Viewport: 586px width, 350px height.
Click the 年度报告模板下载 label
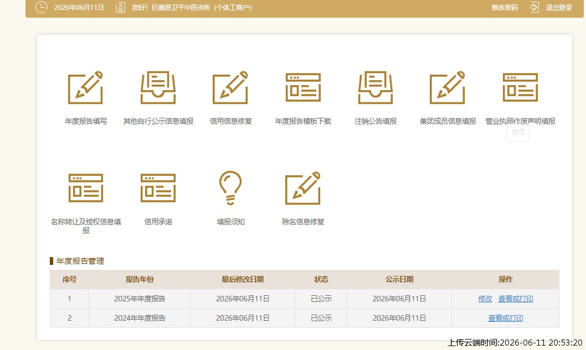303,121
